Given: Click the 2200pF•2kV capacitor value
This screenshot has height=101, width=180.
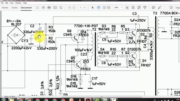Looking at the screenshot, I should point(21,48).
